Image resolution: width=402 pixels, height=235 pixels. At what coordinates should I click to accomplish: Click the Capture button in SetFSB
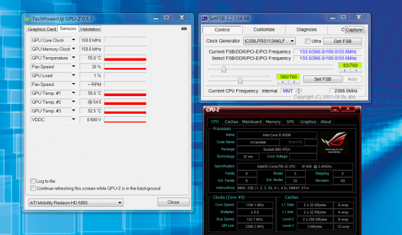click(354, 30)
